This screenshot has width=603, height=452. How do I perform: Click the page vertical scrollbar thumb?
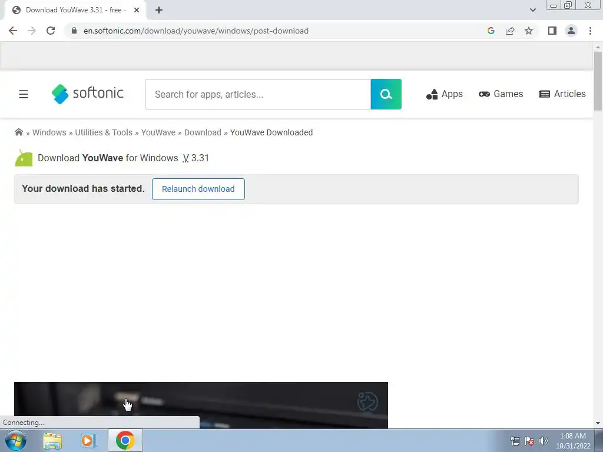598,81
